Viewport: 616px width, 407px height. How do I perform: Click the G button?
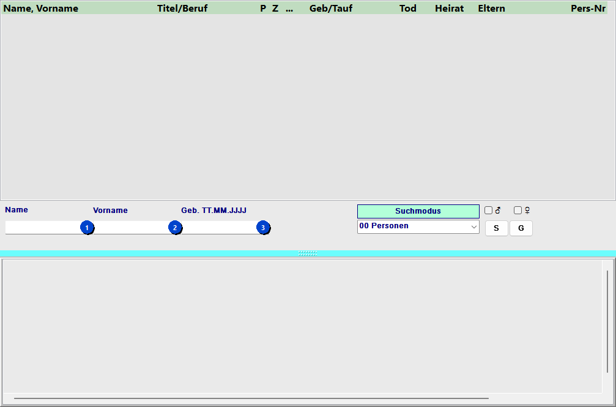(521, 228)
